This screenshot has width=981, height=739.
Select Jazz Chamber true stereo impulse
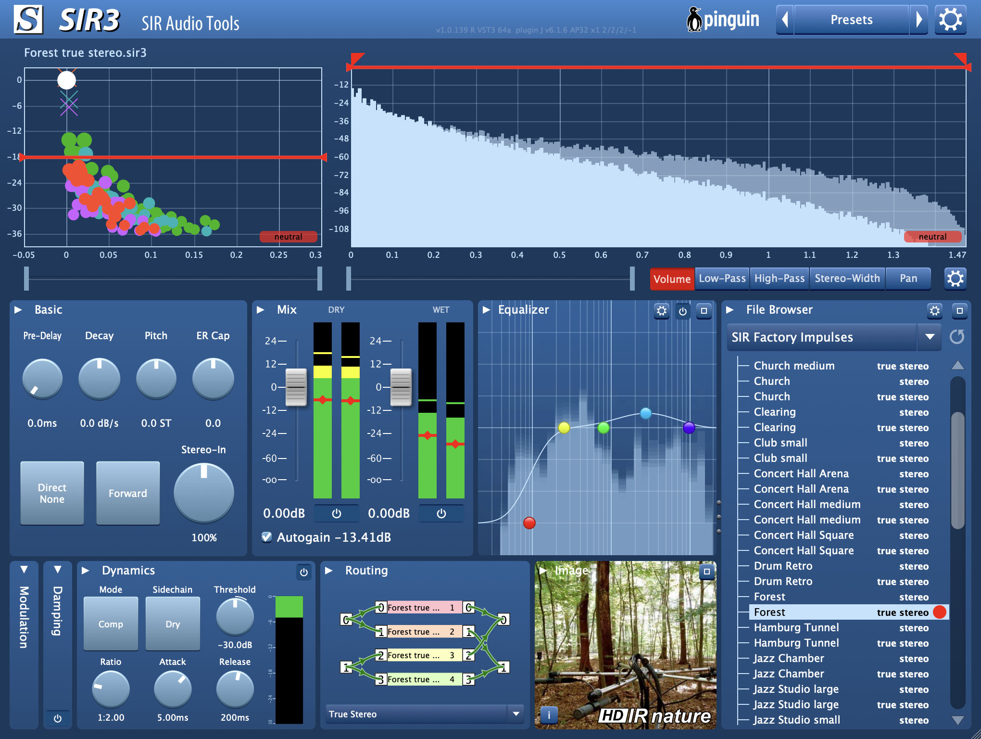(842, 674)
